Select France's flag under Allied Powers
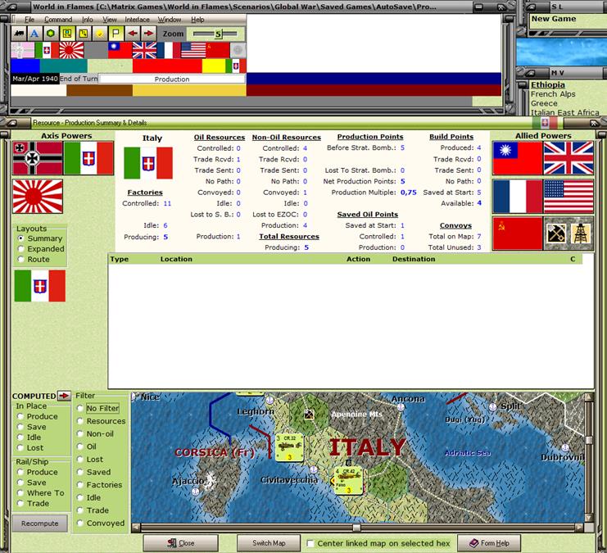607x553 pixels. [517, 197]
